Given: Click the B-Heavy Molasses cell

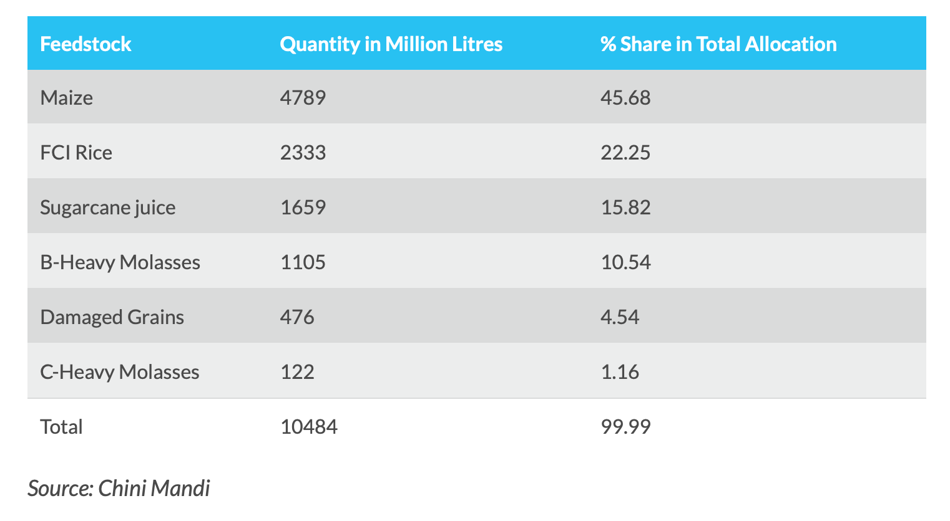Looking at the screenshot, I should 120,262.
